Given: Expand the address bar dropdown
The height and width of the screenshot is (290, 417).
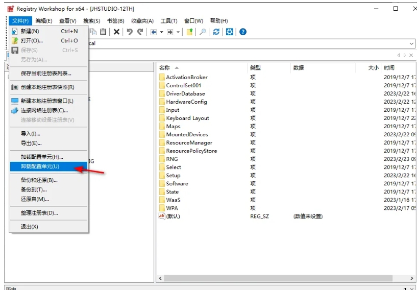Looking at the screenshot, I should click(411, 43).
